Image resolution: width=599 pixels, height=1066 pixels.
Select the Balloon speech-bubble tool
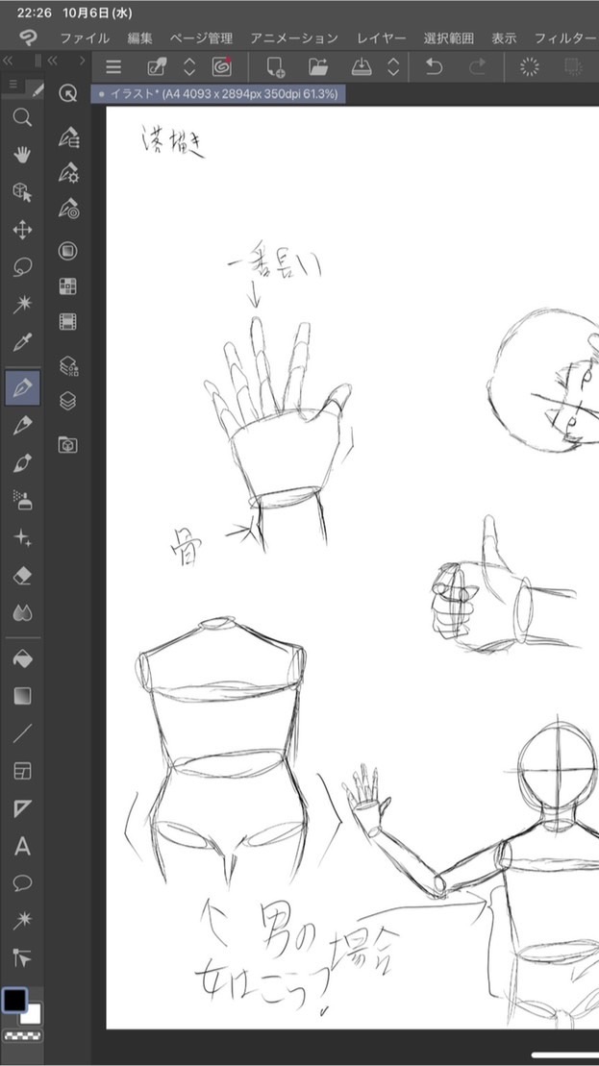click(22, 883)
